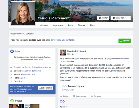The image size is (139, 108).
Task: Click Partager to share the post
Action: click(x=96, y=96)
